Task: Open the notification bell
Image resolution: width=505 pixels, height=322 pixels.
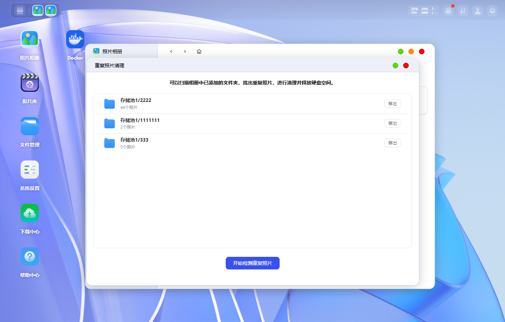Action: 448,11
